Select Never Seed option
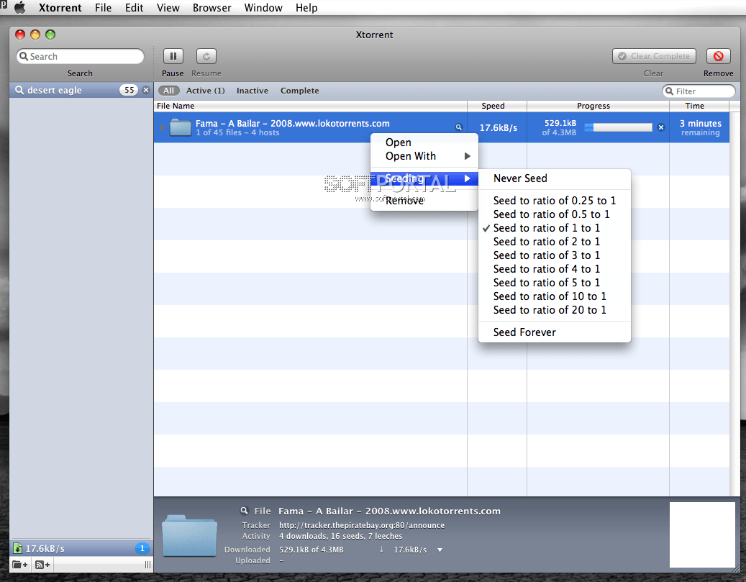Image resolution: width=746 pixels, height=582 pixels. pyautogui.click(x=554, y=178)
